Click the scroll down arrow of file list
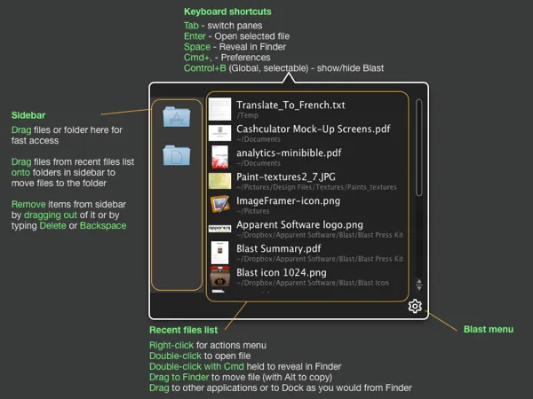This screenshot has height=399, width=533. [x=419, y=287]
